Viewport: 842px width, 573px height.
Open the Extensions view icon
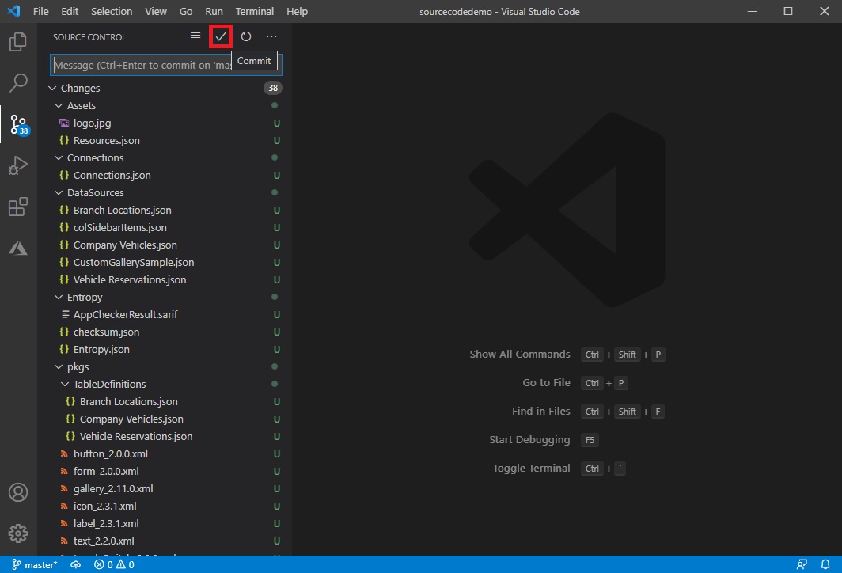17,206
